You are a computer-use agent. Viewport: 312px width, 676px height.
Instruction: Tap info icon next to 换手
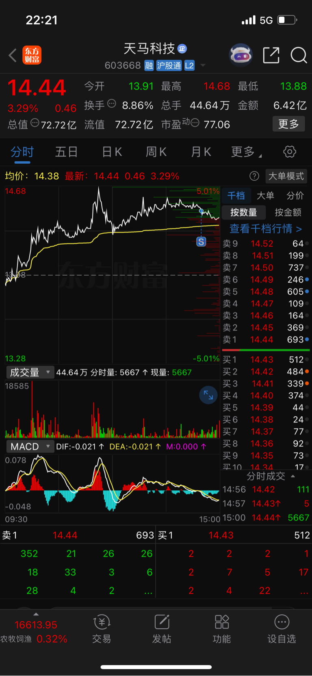[112, 104]
